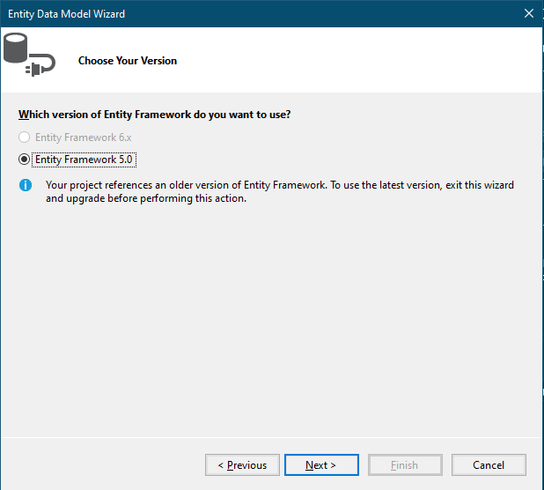The height and width of the screenshot is (490, 544).
Task: Click the plug connector icon in header
Action: pyautogui.click(x=41, y=65)
